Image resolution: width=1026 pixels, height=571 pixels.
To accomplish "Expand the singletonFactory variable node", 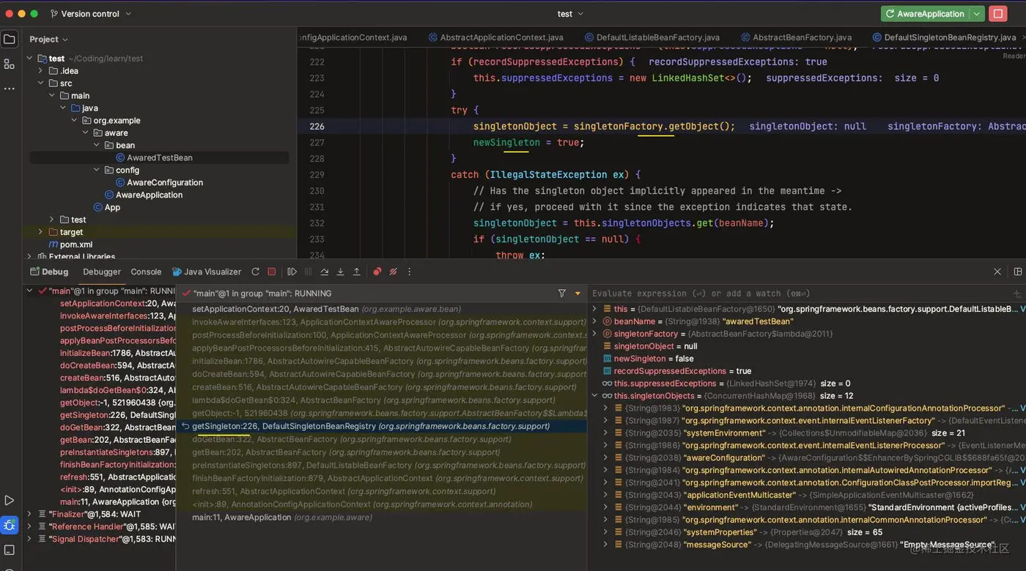I will [595, 334].
